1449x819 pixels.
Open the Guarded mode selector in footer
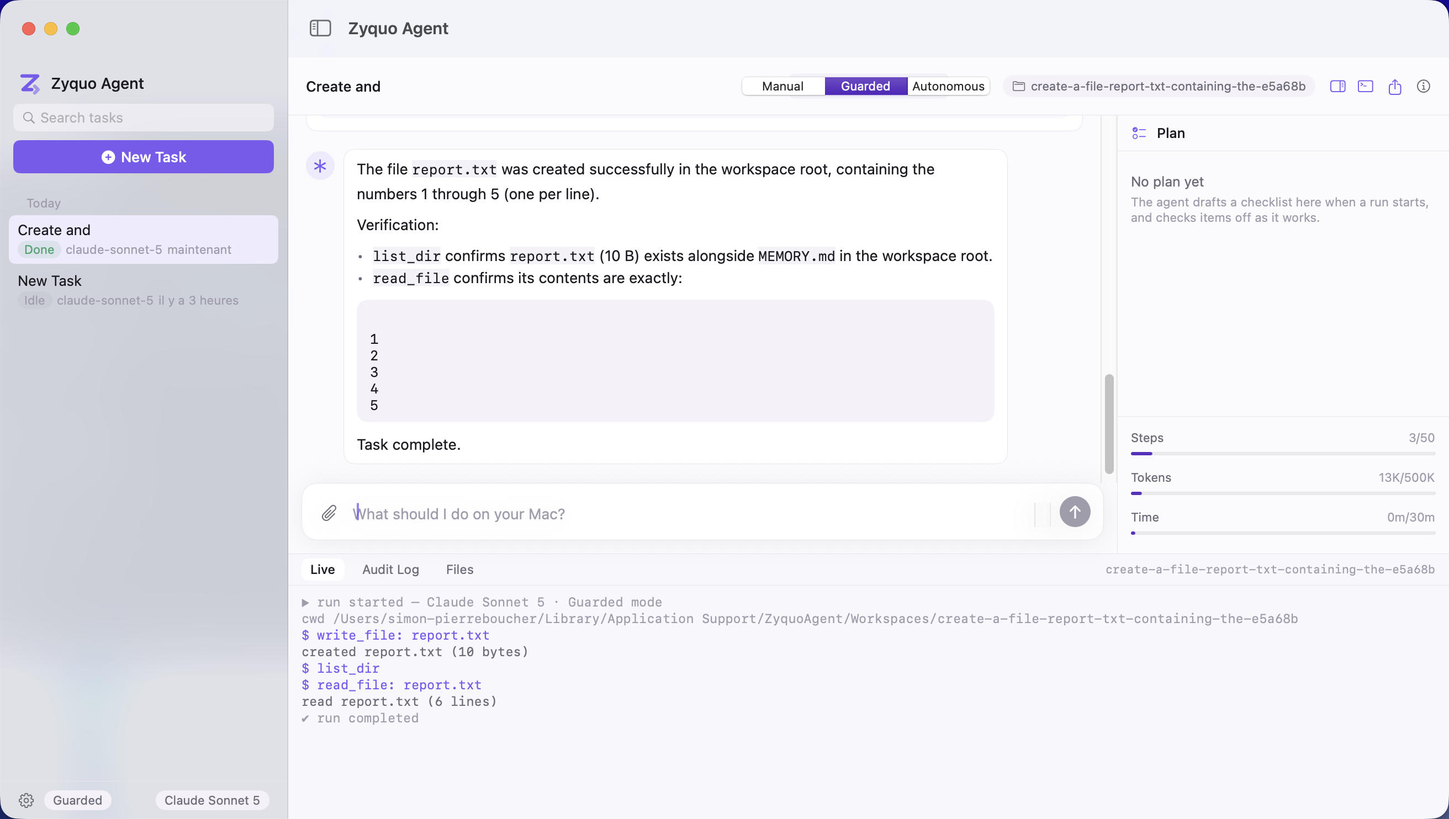pyautogui.click(x=78, y=800)
